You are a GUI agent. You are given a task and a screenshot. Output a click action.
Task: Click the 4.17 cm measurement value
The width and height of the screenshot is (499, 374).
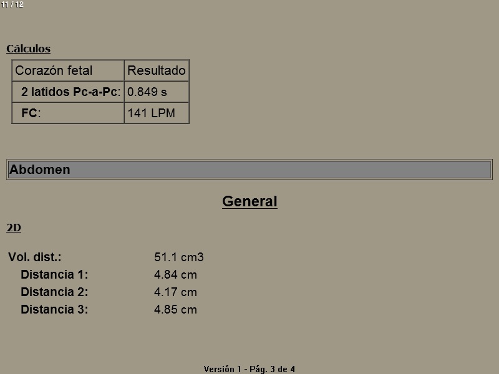point(175,292)
